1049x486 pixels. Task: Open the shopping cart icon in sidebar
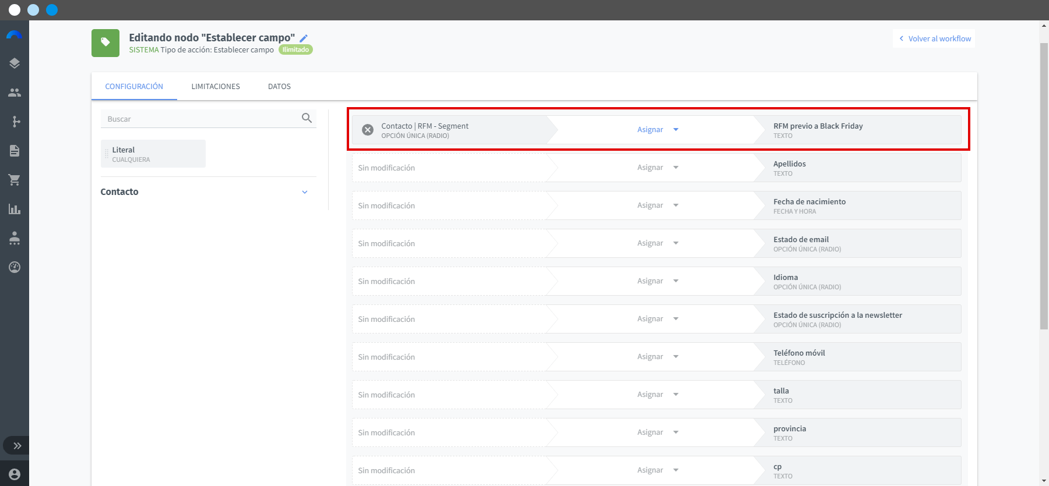coord(15,180)
